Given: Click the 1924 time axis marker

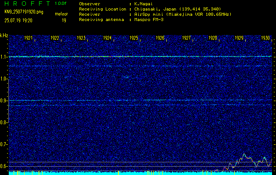Looking at the screenshot, I should pos(107,38).
